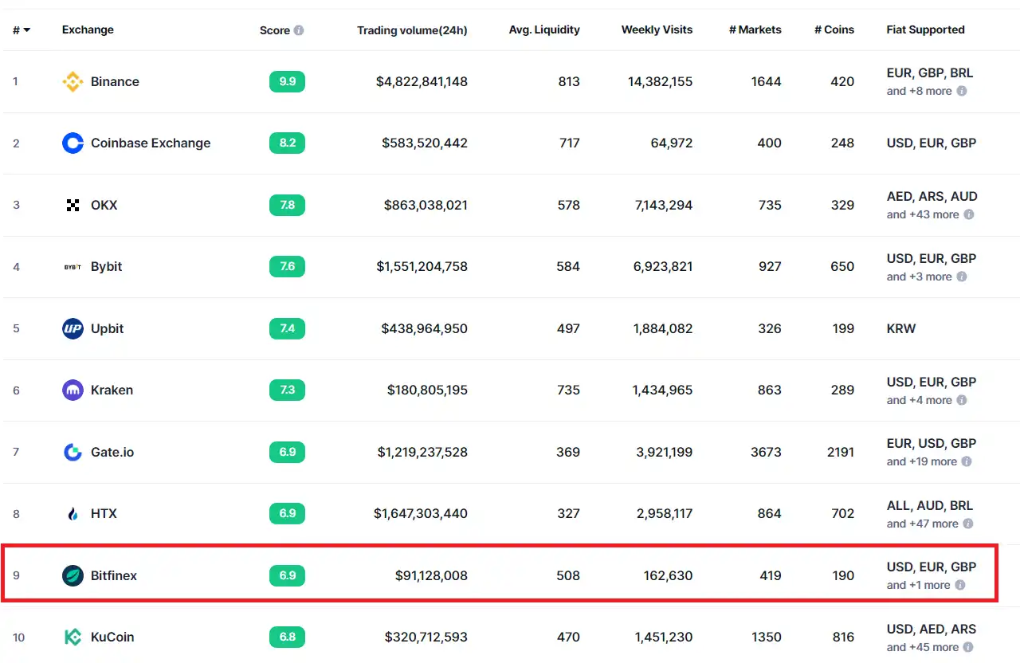1020x663 pixels.
Task: Click Gate.io markets count 3673
Action: point(766,452)
